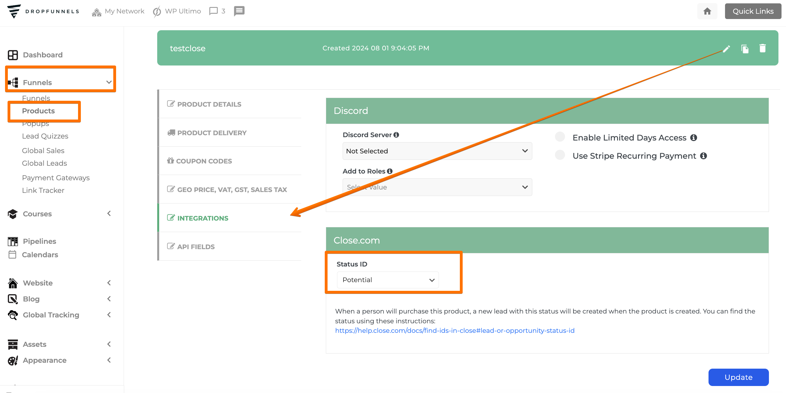This screenshot has width=786, height=393.
Task: Toggle Use Stripe Recurring Payment
Action: click(560, 155)
